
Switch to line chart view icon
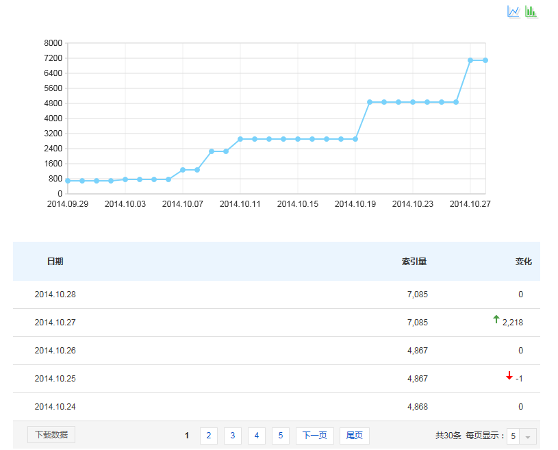coord(513,12)
